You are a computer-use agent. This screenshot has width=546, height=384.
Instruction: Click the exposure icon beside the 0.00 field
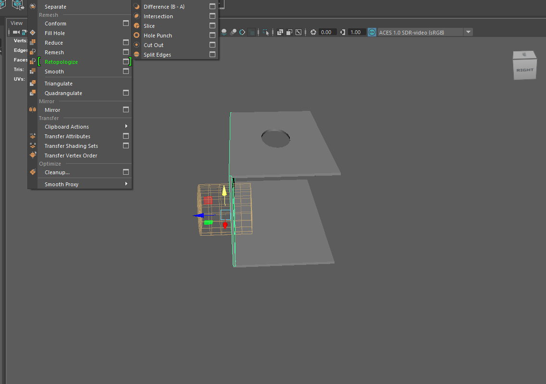(x=313, y=32)
